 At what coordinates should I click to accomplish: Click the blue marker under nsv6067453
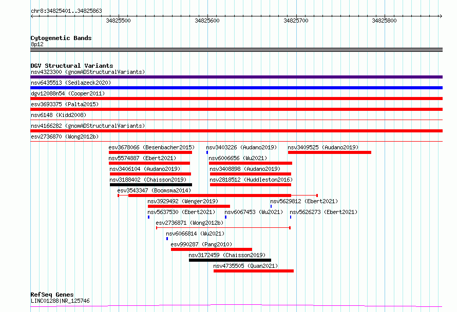click(225, 217)
